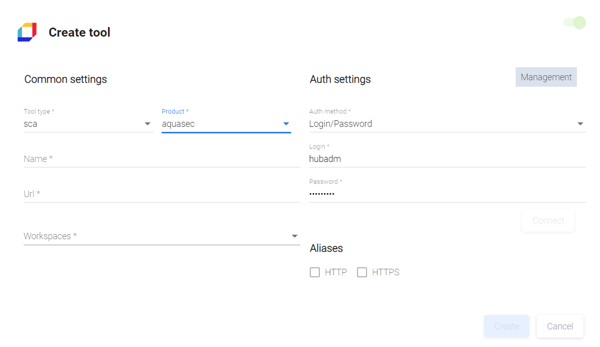Click the colorful app logo icon
The width and height of the screenshot is (600, 347).
(27, 32)
